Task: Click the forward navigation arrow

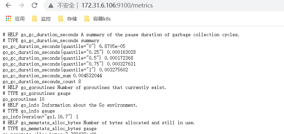Action: pyautogui.click(x=21, y=6)
